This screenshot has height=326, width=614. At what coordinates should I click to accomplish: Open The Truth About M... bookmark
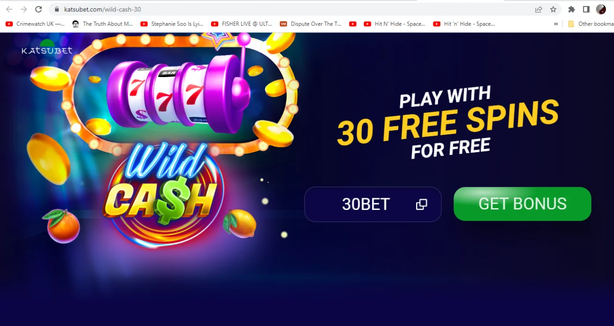tap(102, 24)
